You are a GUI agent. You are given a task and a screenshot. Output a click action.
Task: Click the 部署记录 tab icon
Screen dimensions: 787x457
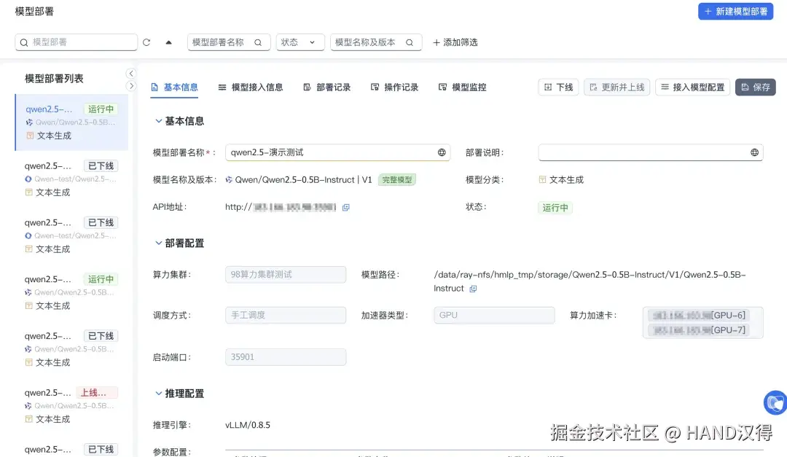(308, 87)
